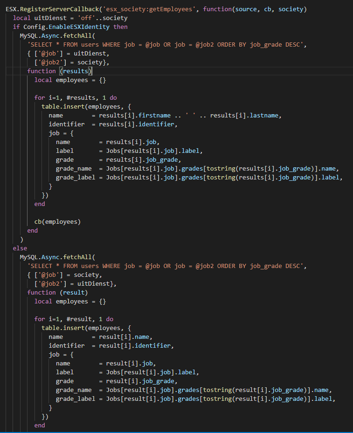353x433 pixels.
Task: Click the "then" keyword after Config.EnableESXIdentity
Action: point(120,27)
